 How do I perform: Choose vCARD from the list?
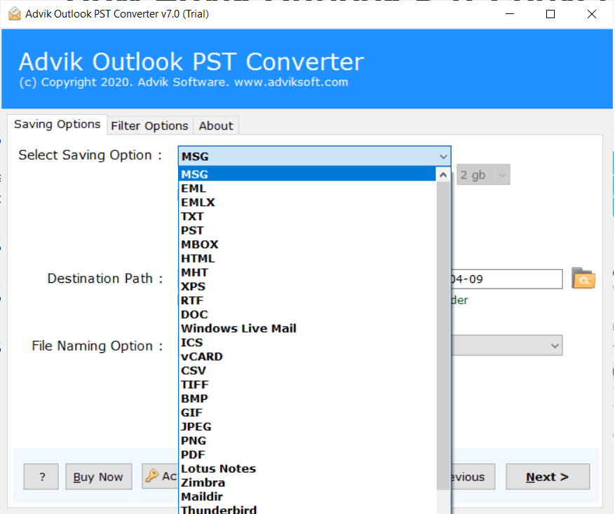point(307,356)
